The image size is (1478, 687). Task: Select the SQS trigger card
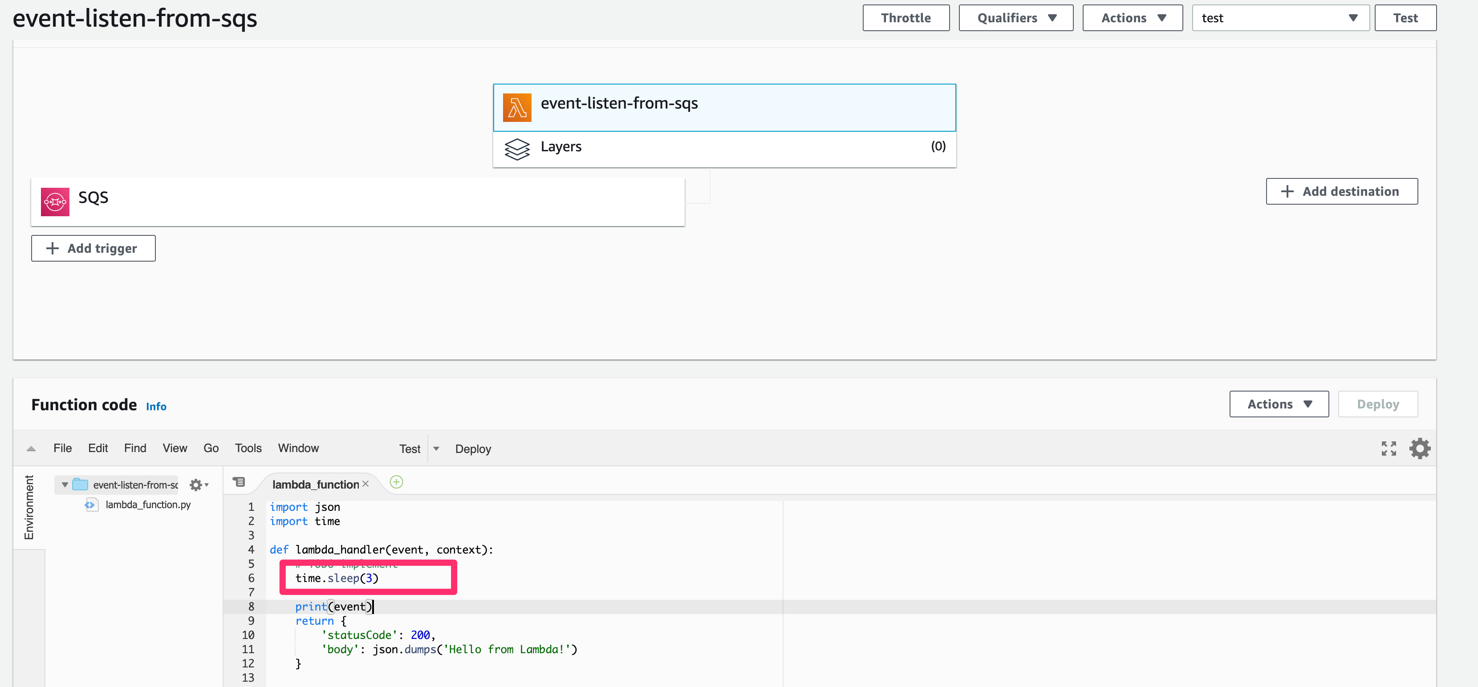(x=357, y=202)
